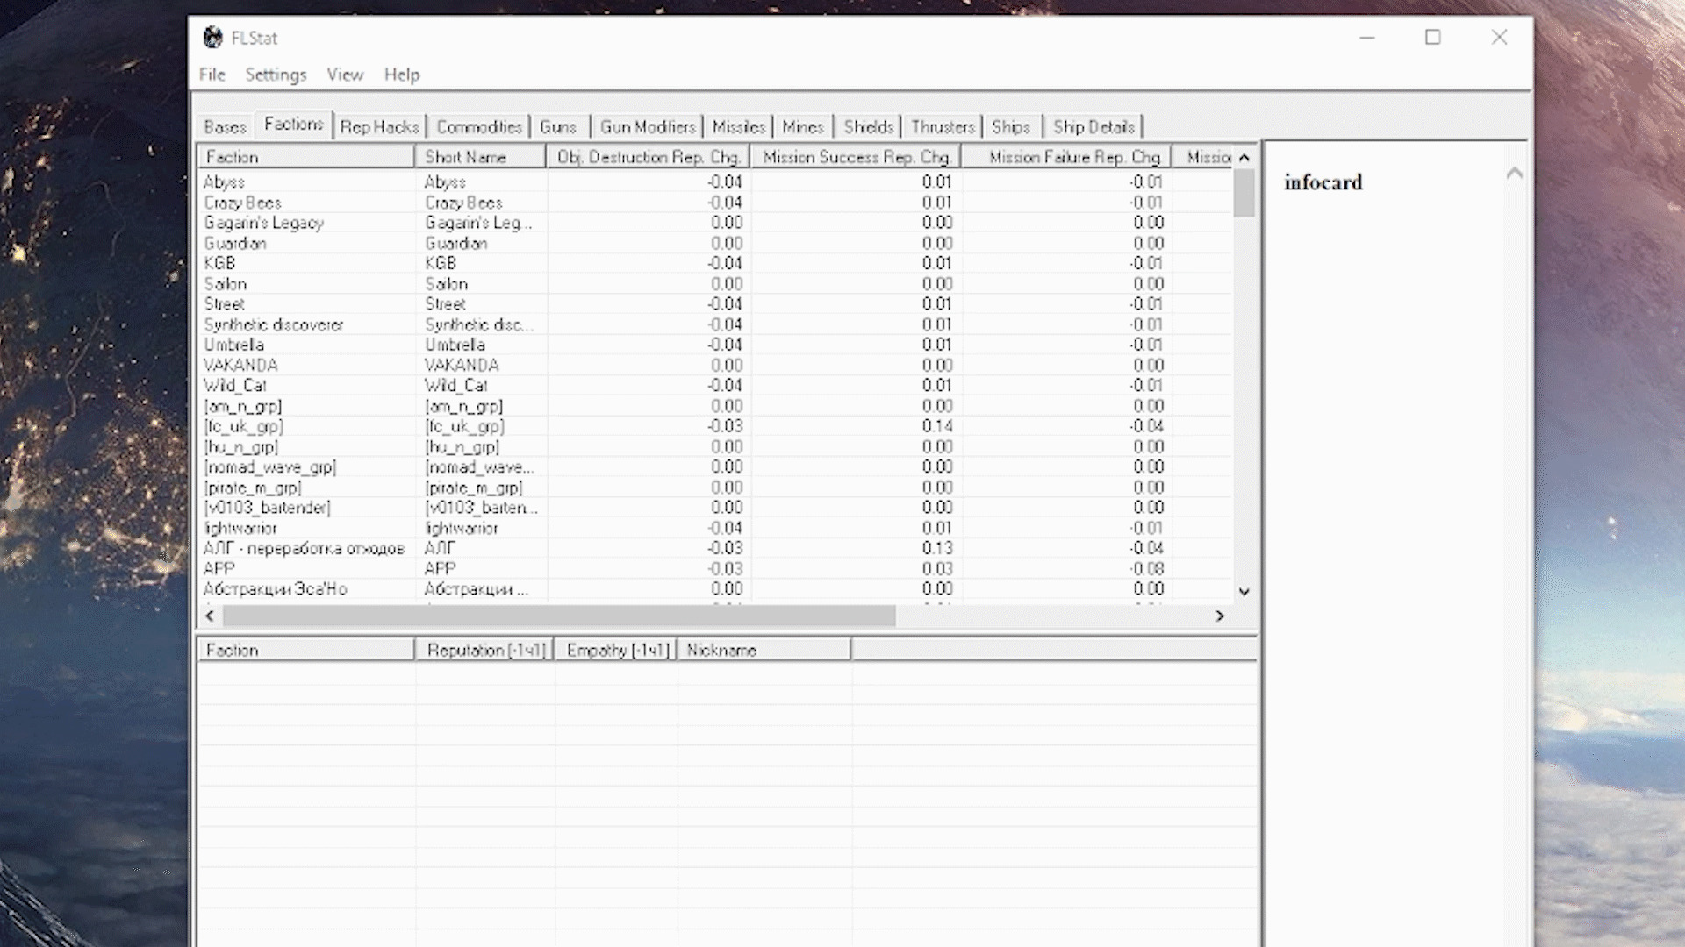Screen dimensions: 1685x947
Task: Click the infocard panel scroll up arrow
Action: click(1514, 173)
